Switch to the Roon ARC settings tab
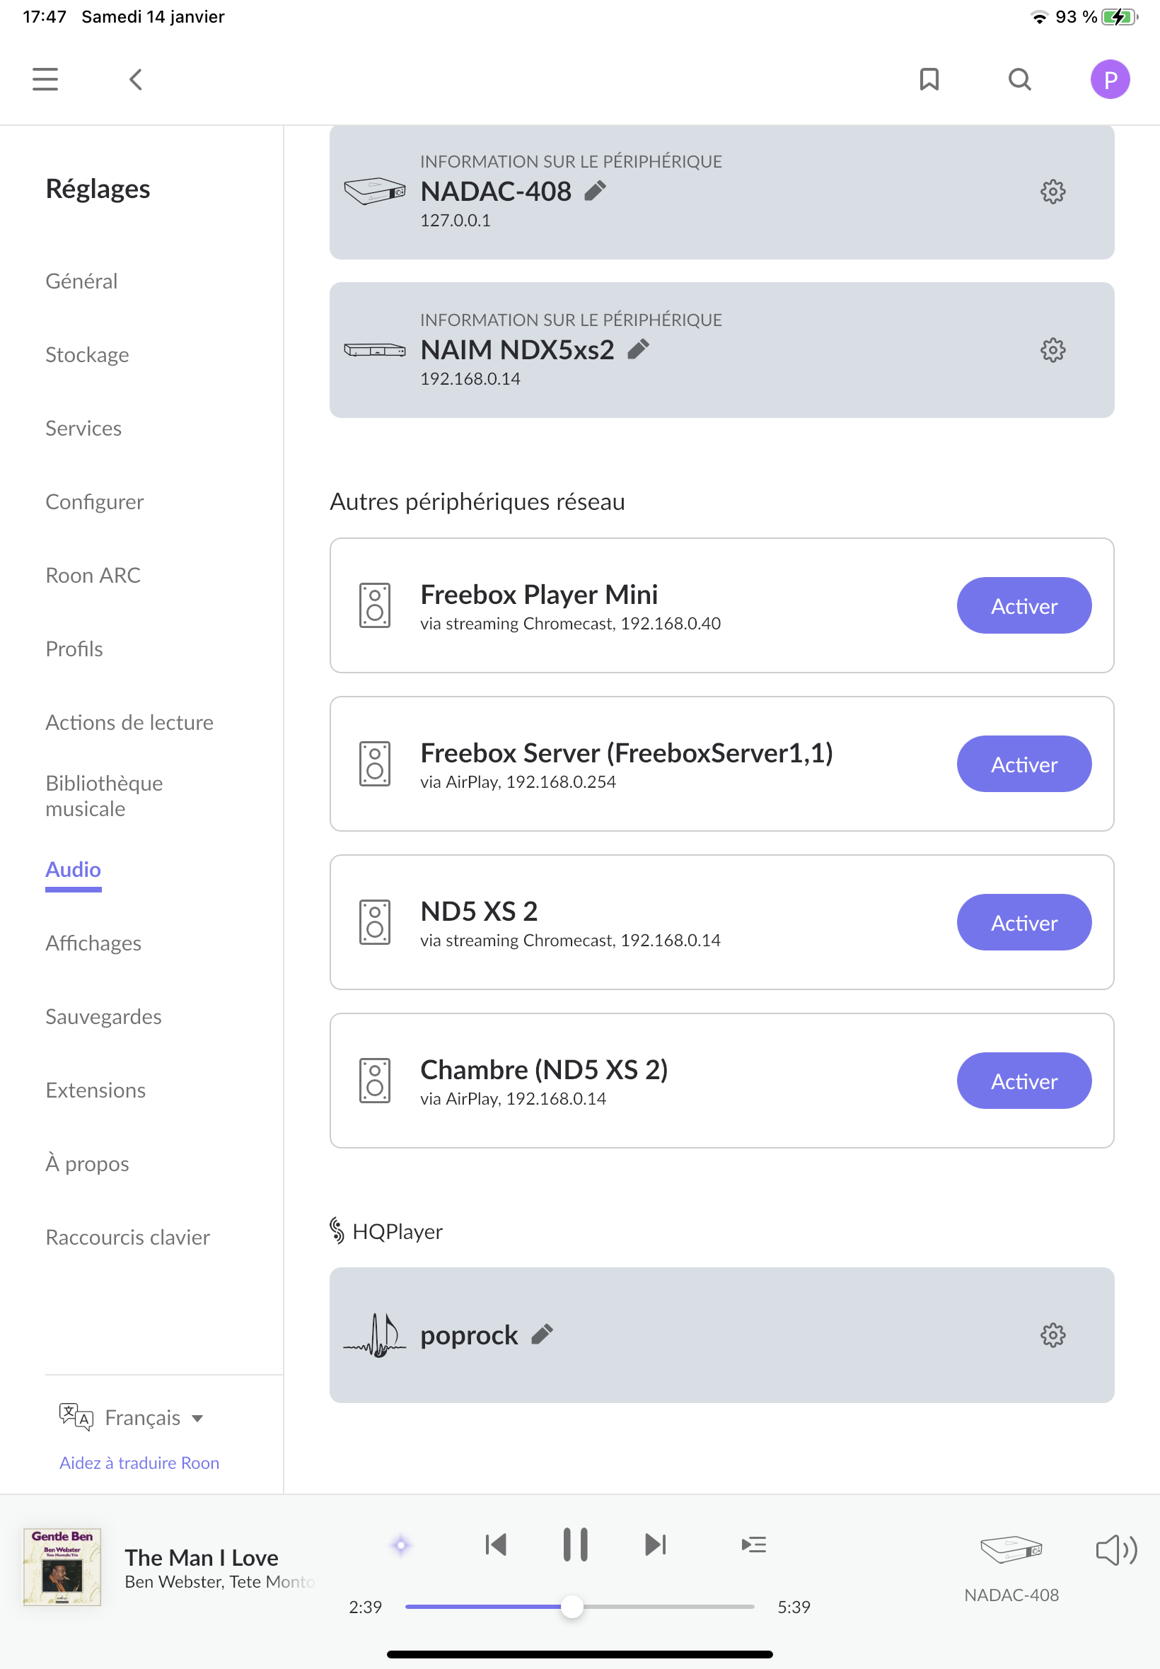Screen dimensions: 1160x1669 (x=93, y=576)
